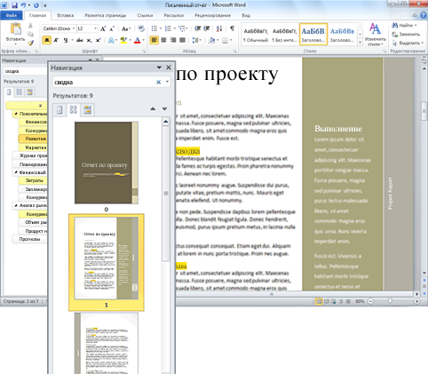
Task: Click the Cut scissors icon
Action: (x=30, y=26)
